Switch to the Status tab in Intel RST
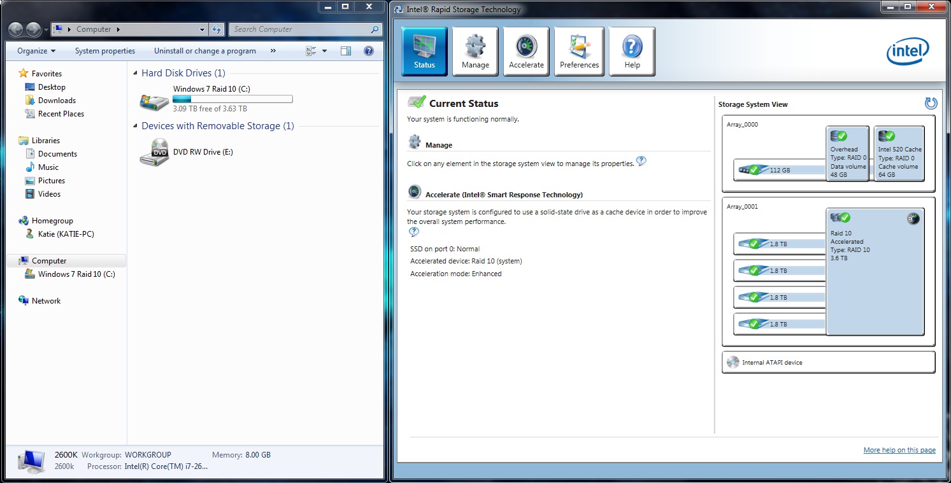The image size is (951, 483). point(424,52)
